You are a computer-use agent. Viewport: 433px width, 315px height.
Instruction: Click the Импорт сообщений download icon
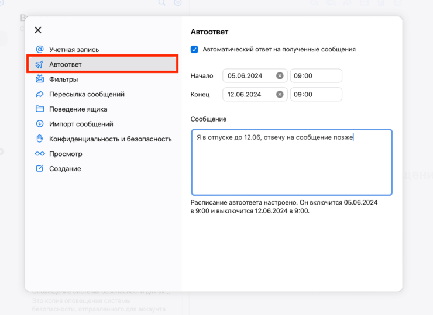(40, 124)
